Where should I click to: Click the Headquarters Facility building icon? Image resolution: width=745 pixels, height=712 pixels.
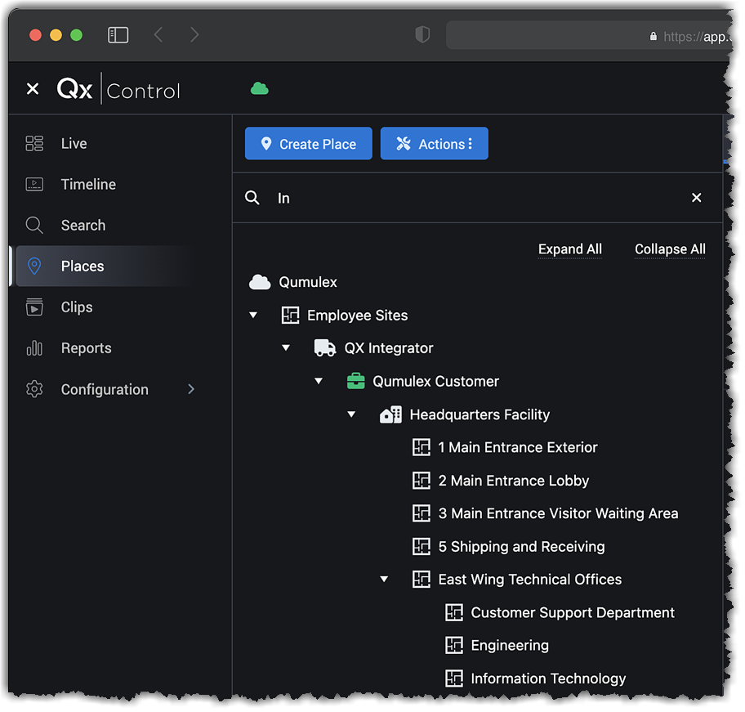point(390,414)
